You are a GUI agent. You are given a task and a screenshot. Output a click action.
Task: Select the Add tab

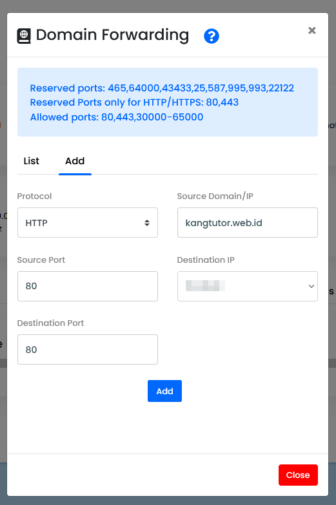75,161
